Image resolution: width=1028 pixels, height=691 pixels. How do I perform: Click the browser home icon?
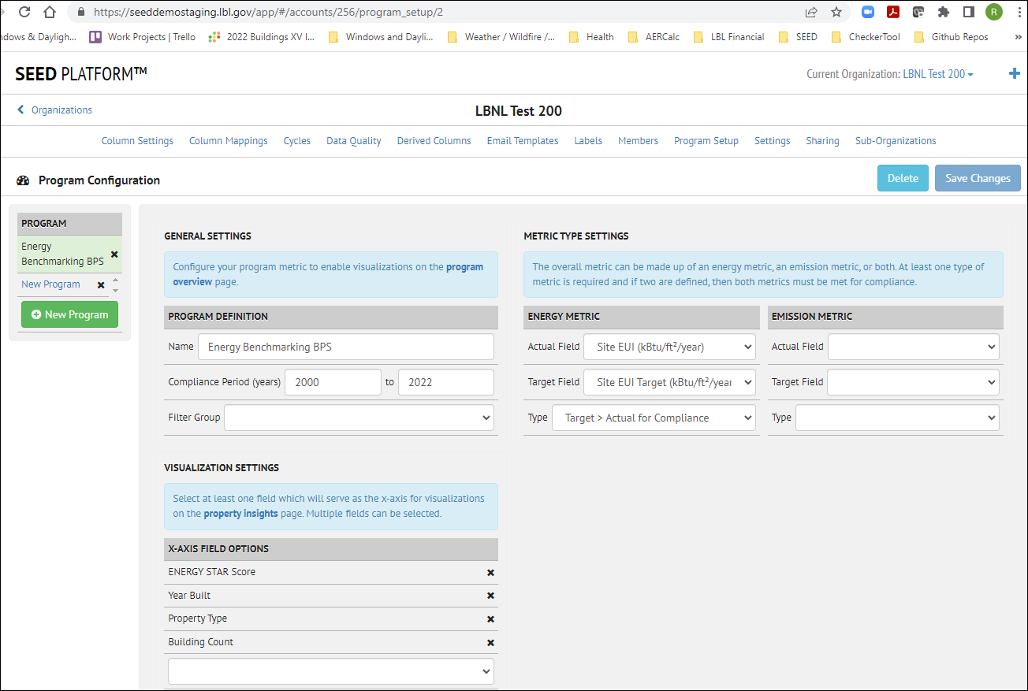(49, 13)
